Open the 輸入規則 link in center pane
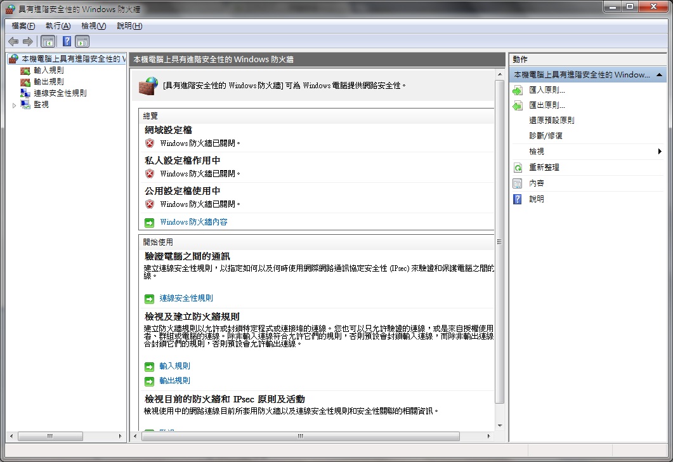The height and width of the screenshot is (462, 673). click(x=174, y=366)
